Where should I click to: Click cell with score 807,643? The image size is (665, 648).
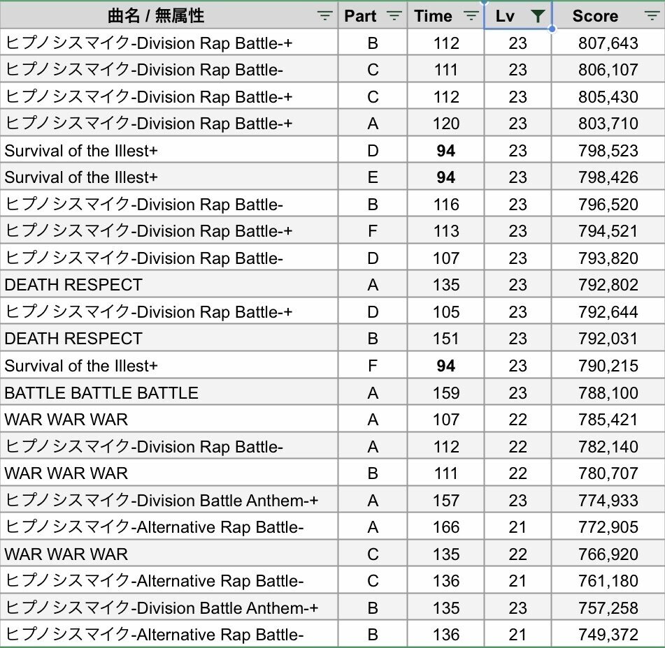tap(608, 43)
